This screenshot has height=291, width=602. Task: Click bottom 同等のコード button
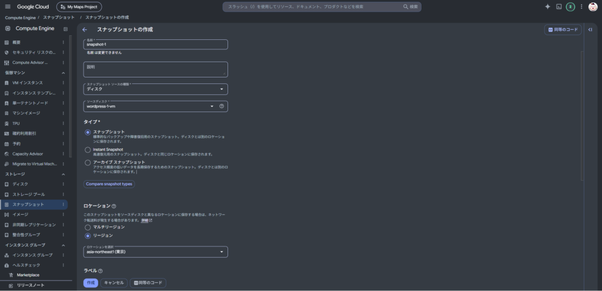click(148, 283)
